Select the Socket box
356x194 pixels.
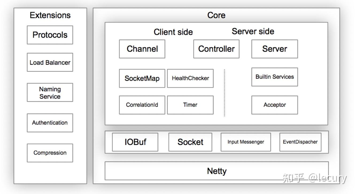pyautogui.click(x=190, y=142)
